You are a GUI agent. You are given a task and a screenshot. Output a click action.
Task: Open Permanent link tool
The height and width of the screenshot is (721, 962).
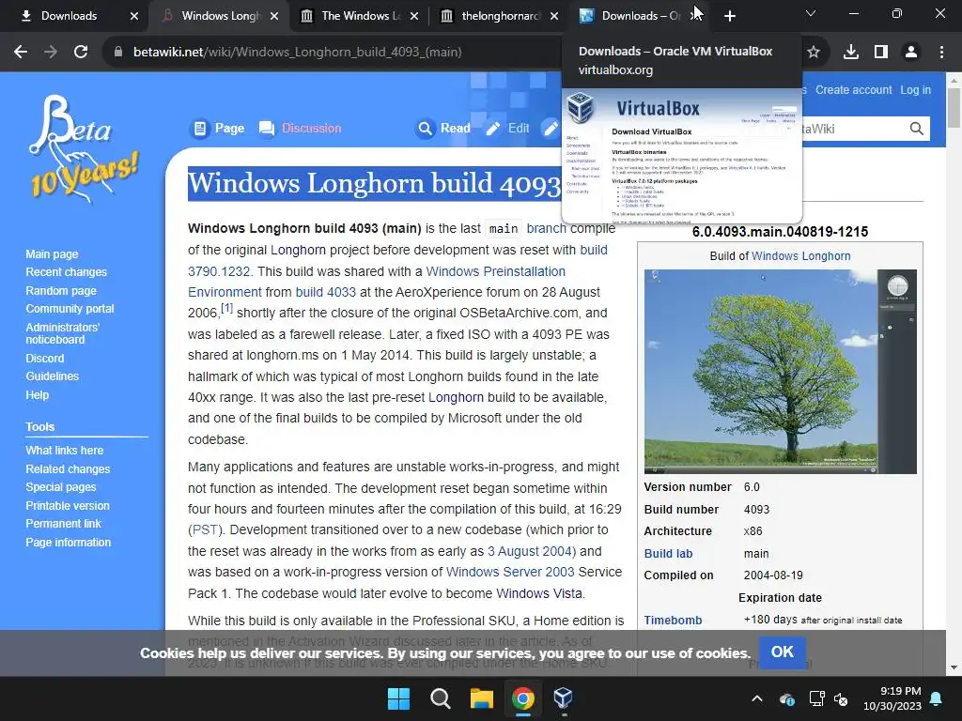coord(63,524)
